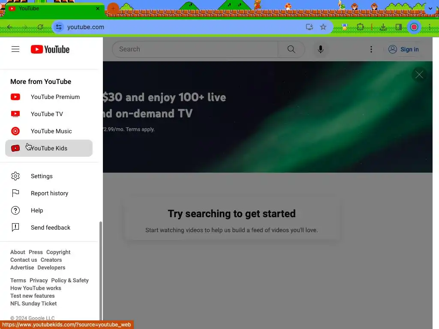
Task: Open NFL Sunday Ticket link
Action: point(33,303)
